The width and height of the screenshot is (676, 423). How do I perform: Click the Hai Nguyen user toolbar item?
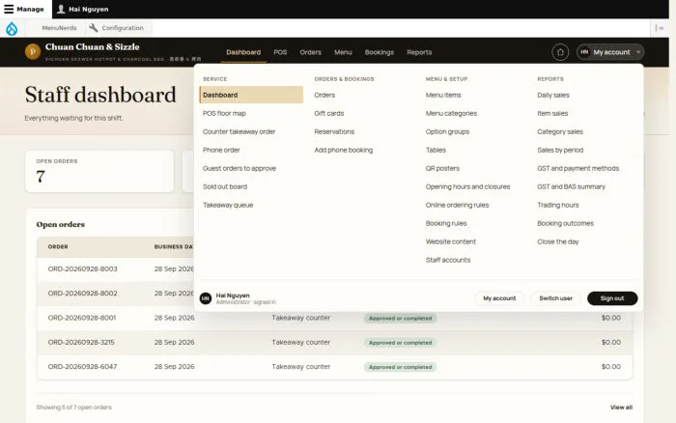click(x=83, y=9)
